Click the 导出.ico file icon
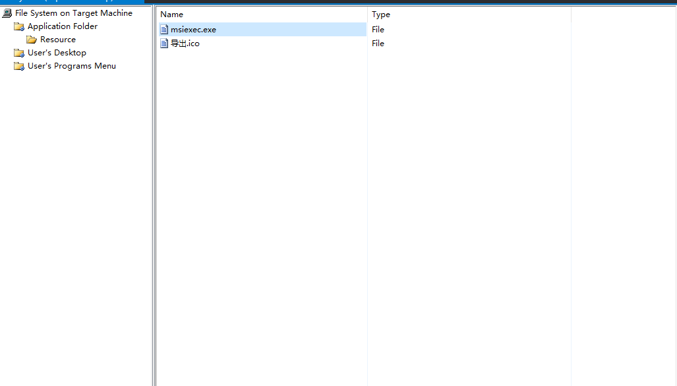The image size is (677, 386). (x=164, y=44)
